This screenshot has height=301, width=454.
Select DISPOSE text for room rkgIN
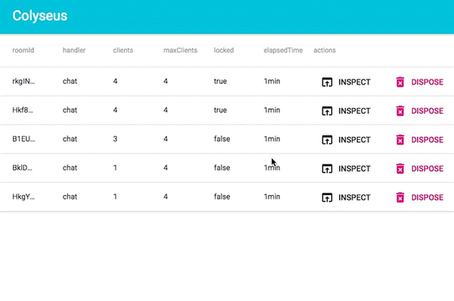click(x=428, y=82)
